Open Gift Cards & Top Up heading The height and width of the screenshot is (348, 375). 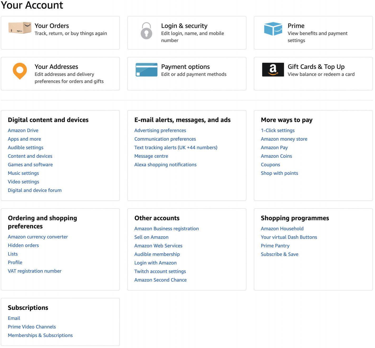pos(316,67)
